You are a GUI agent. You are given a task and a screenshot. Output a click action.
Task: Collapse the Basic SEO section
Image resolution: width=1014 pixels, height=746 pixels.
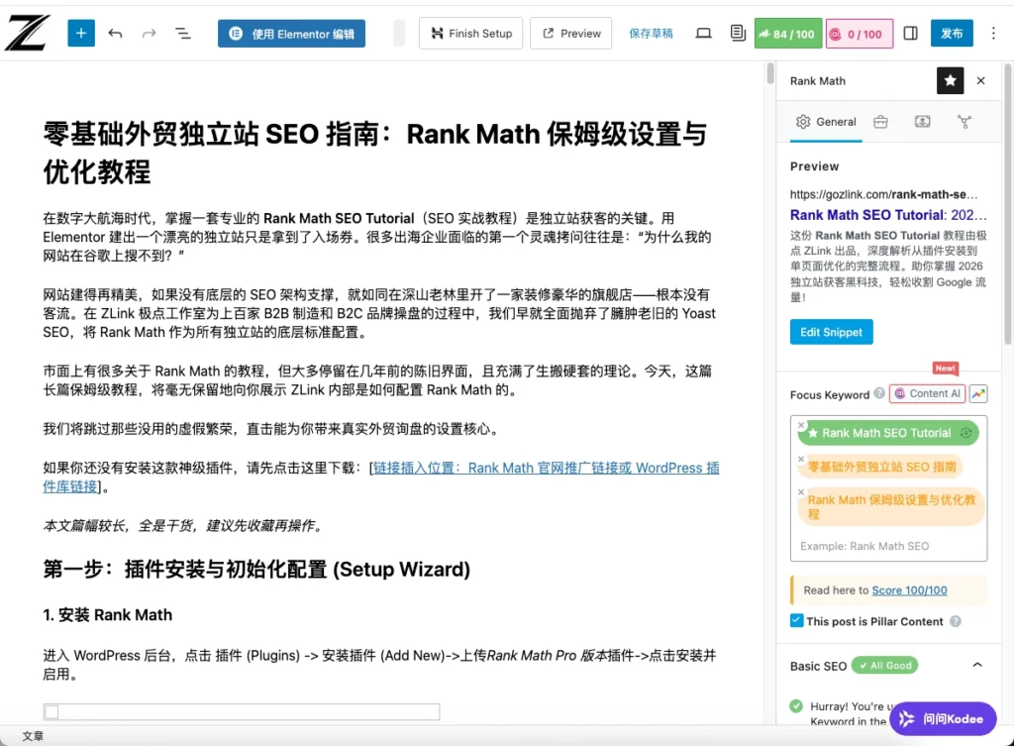tap(977, 665)
